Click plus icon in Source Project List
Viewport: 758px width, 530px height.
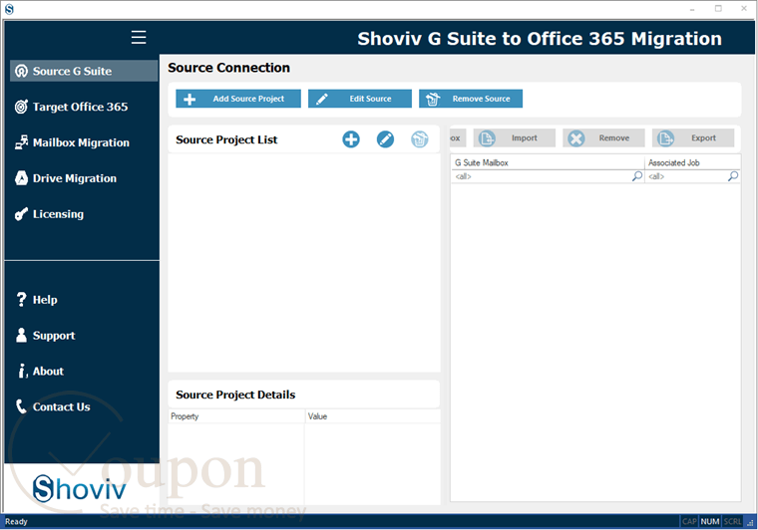351,139
